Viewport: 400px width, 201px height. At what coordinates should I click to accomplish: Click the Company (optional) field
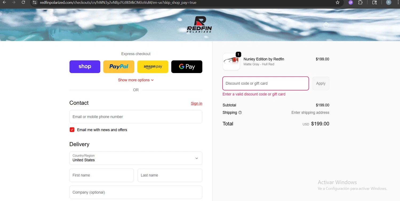(136, 192)
